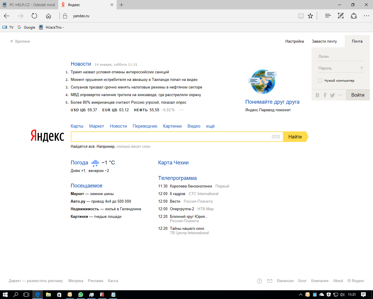
Task: Click the Пароль input field
Action: [338, 68]
